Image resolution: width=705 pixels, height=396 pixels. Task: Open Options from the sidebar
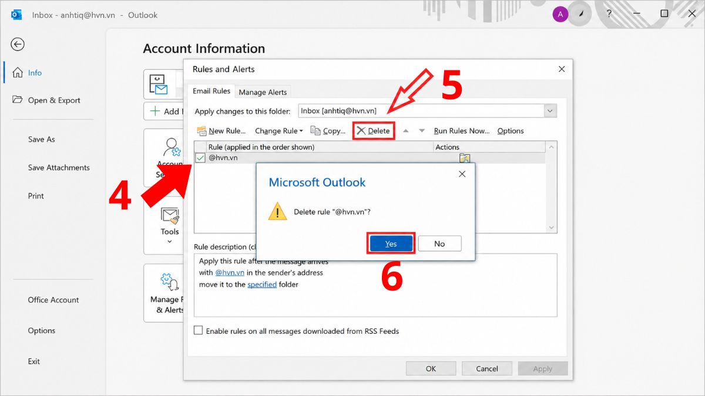42,331
